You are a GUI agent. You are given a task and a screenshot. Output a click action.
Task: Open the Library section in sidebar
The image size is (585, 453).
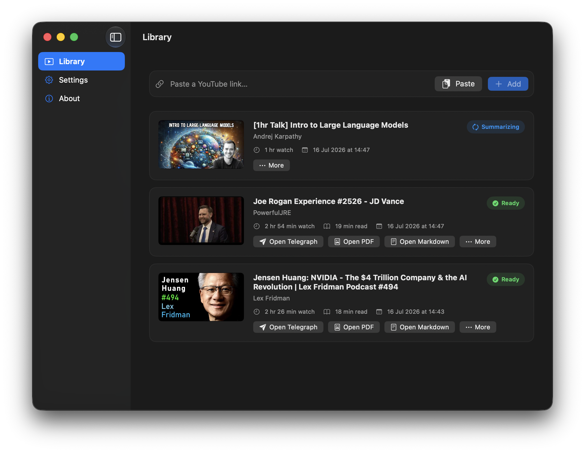pos(82,61)
